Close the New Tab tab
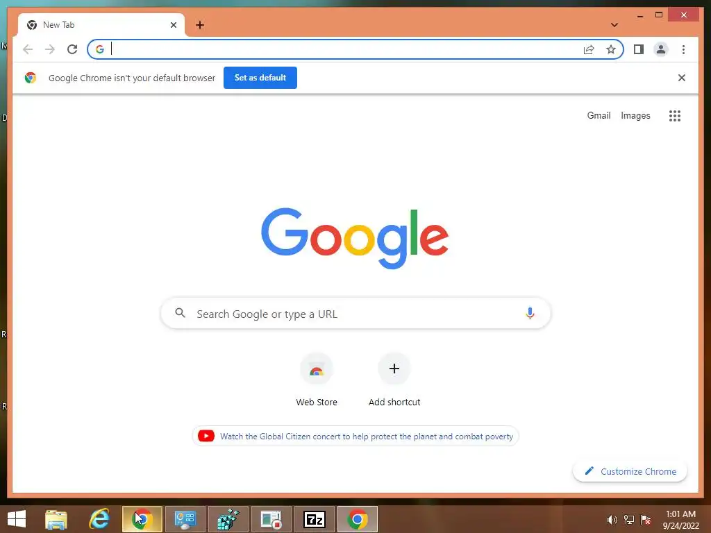The width and height of the screenshot is (711, 533). pos(173,25)
